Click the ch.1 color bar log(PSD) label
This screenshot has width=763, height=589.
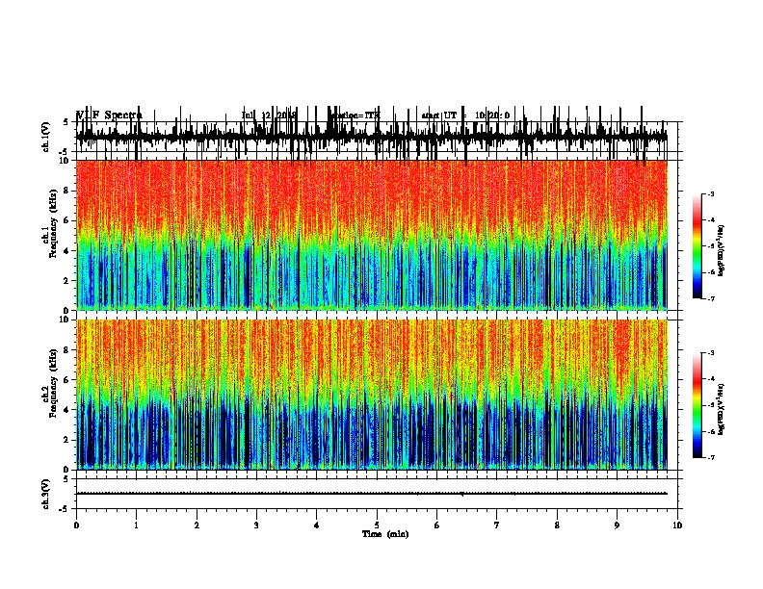[x=722, y=250]
